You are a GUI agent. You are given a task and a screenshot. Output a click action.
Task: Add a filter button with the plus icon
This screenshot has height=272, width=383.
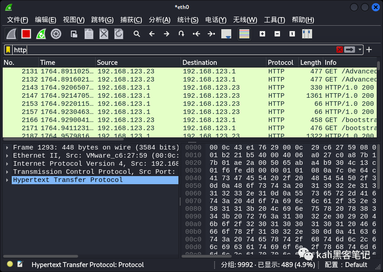coord(369,50)
